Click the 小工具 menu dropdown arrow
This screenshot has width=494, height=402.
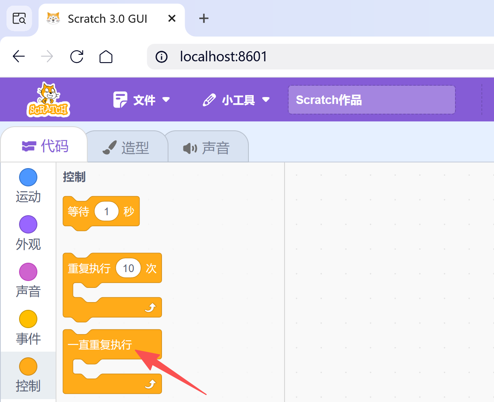click(266, 99)
